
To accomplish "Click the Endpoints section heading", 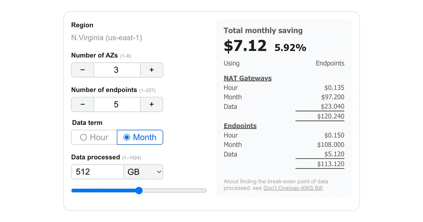I will click(240, 126).
